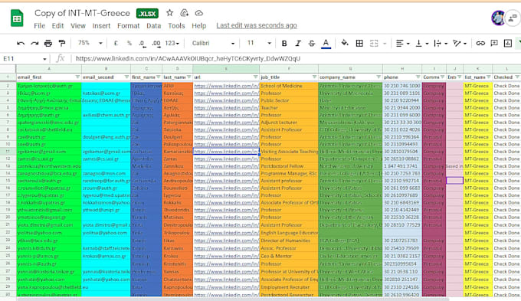Open the Edit menu
This screenshot has height=301, width=521.
click(57, 25)
